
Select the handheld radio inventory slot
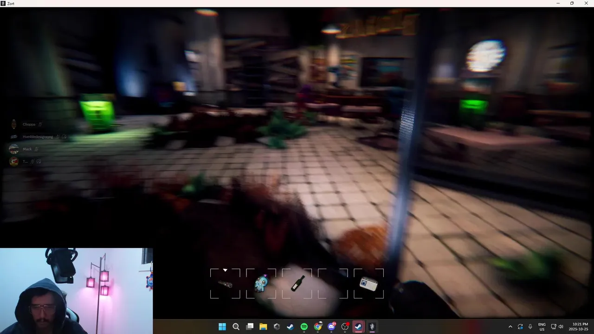click(x=369, y=284)
